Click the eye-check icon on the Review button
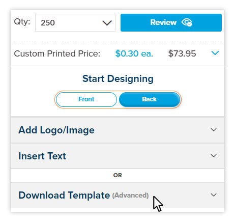Viewport: 235px width, 222px height. [x=187, y=22]
